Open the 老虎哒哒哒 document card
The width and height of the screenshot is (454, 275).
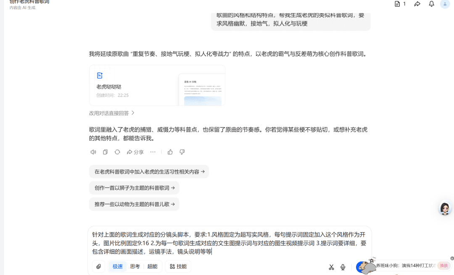pos(157,85)
